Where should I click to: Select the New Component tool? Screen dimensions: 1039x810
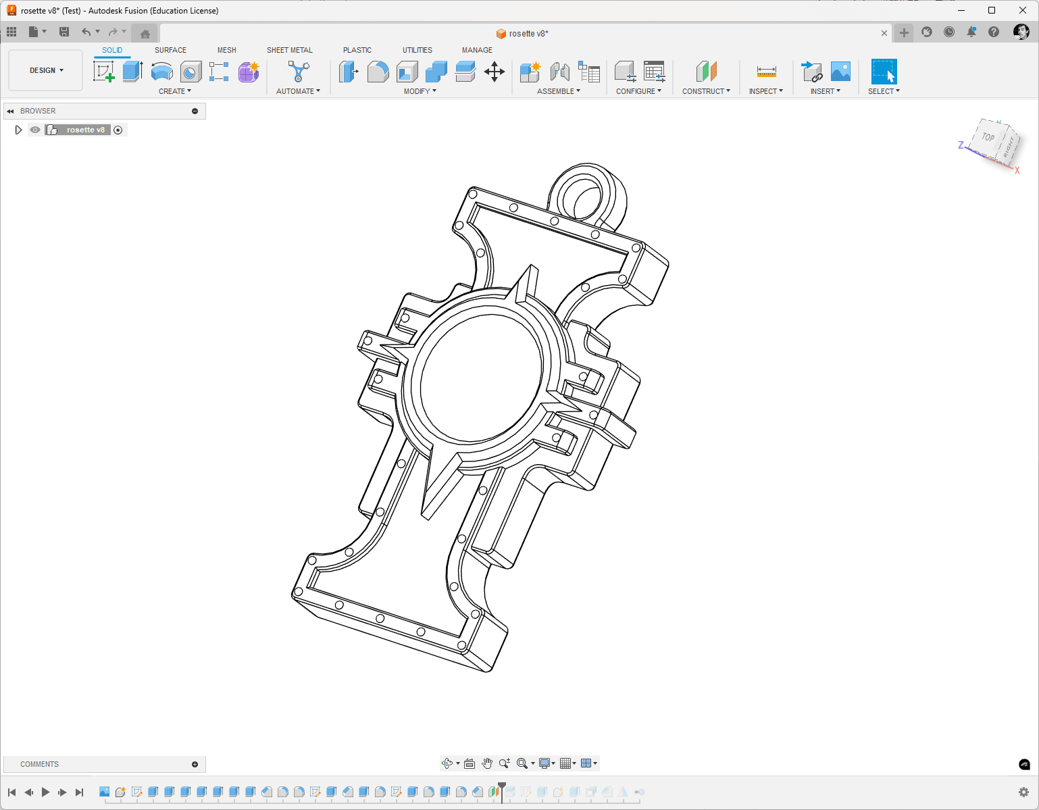tap(530, 71)
